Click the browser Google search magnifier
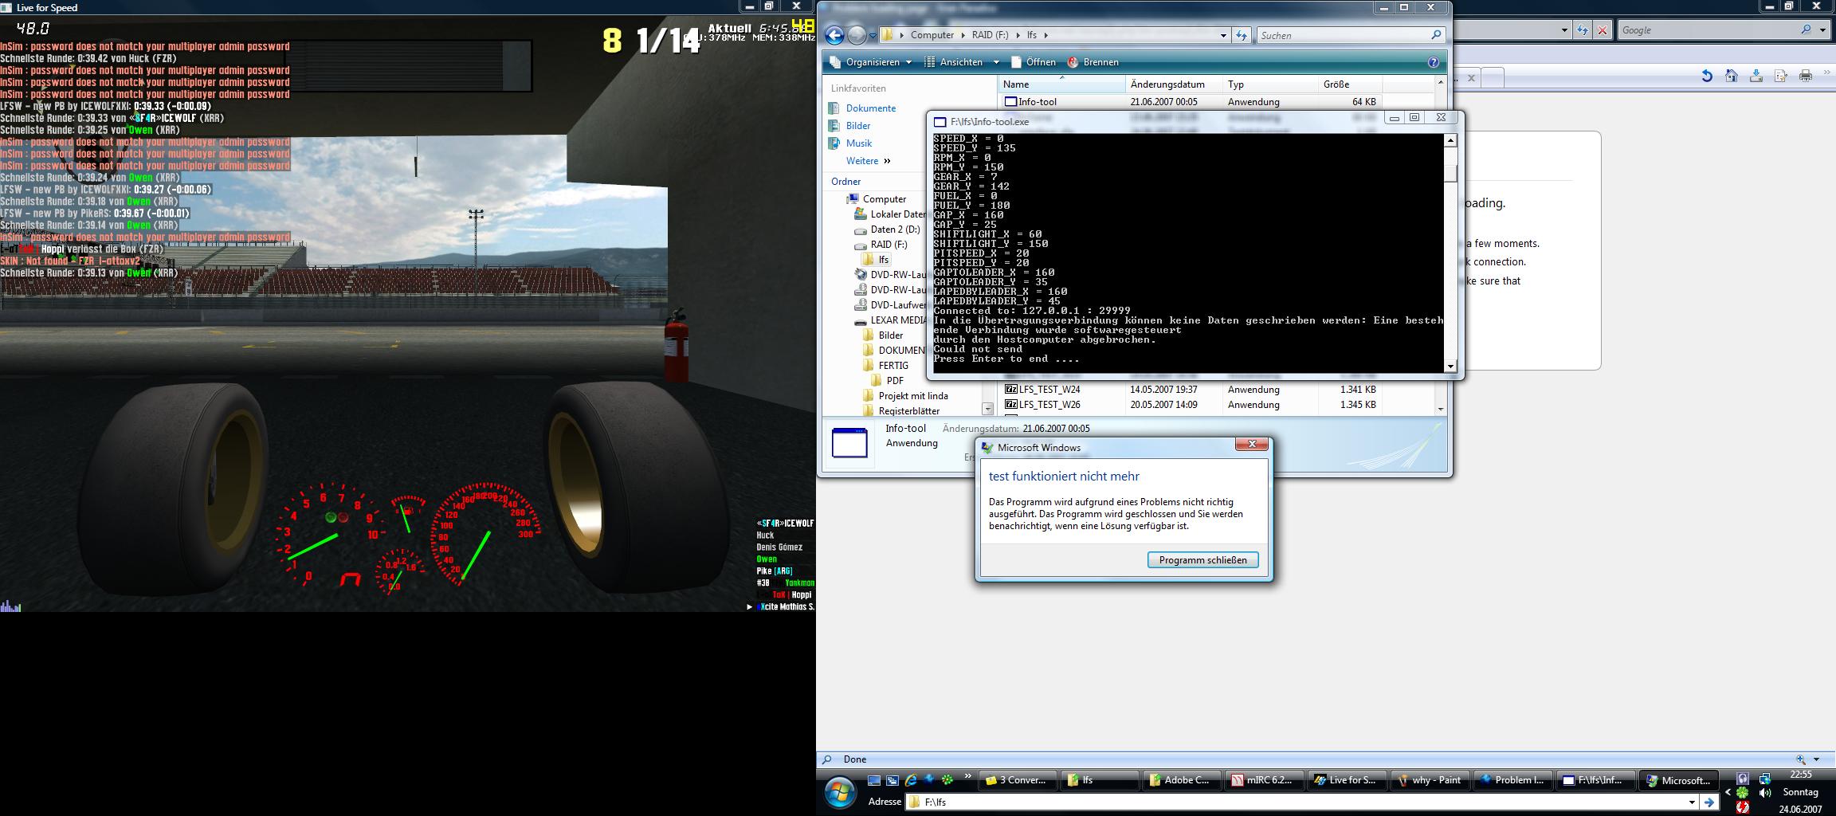The width and height of the screenshot is (1836, 816). (1806, 30)
